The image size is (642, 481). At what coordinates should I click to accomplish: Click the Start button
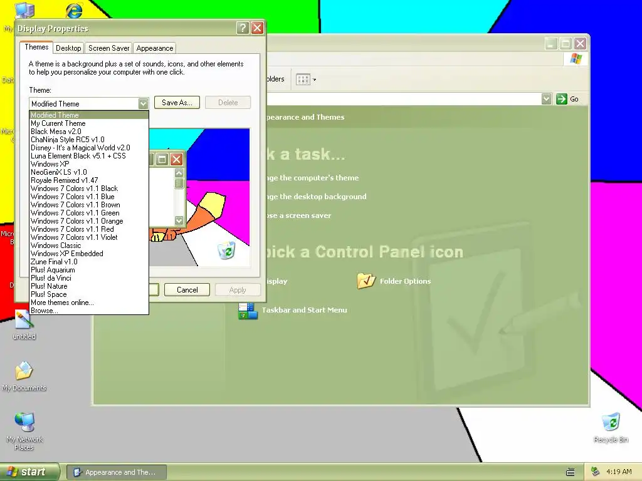(29, 472)
